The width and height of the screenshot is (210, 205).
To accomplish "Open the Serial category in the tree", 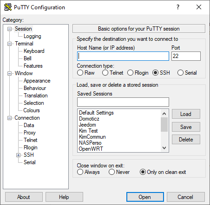I will pyautogui.click(x=30, y=162).
